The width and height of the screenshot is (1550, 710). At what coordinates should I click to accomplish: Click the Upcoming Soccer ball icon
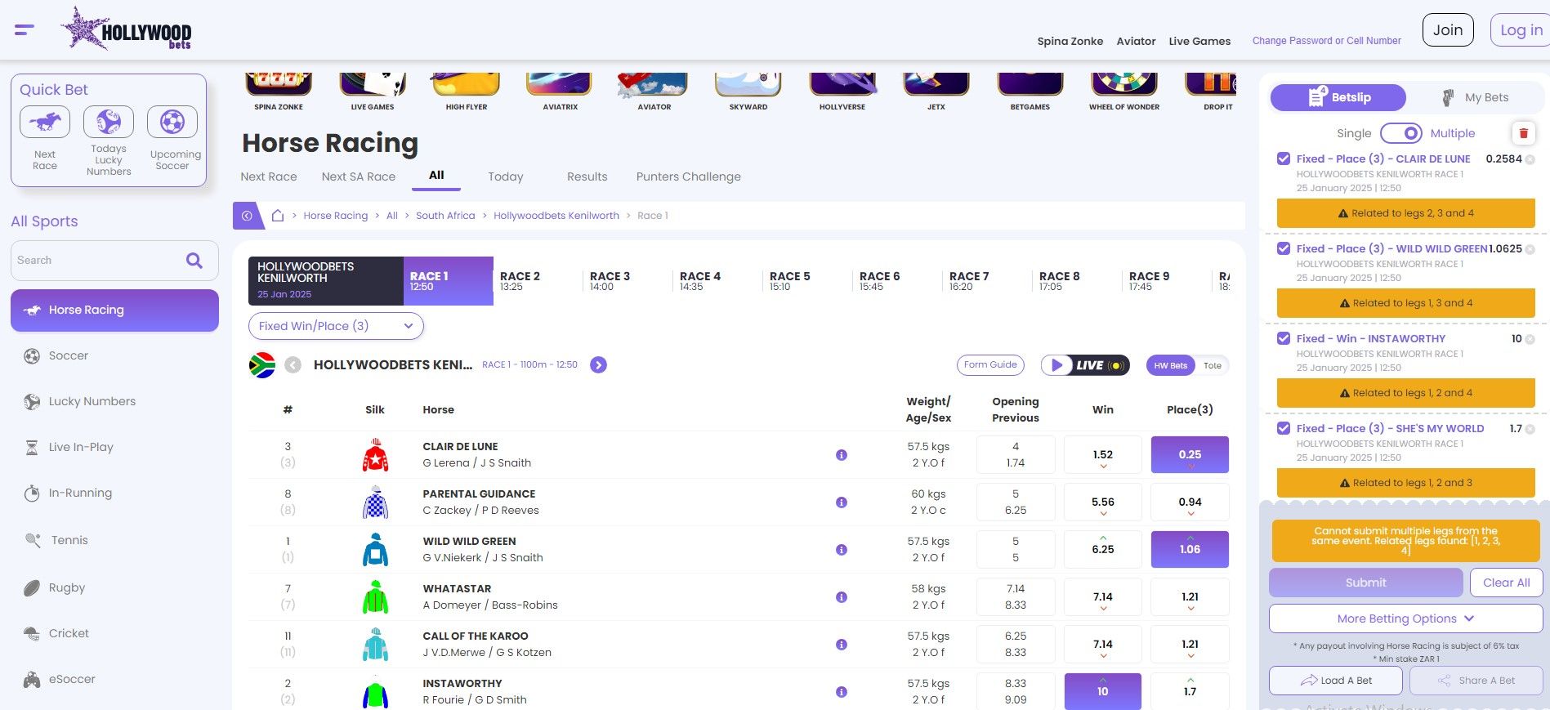172,123
